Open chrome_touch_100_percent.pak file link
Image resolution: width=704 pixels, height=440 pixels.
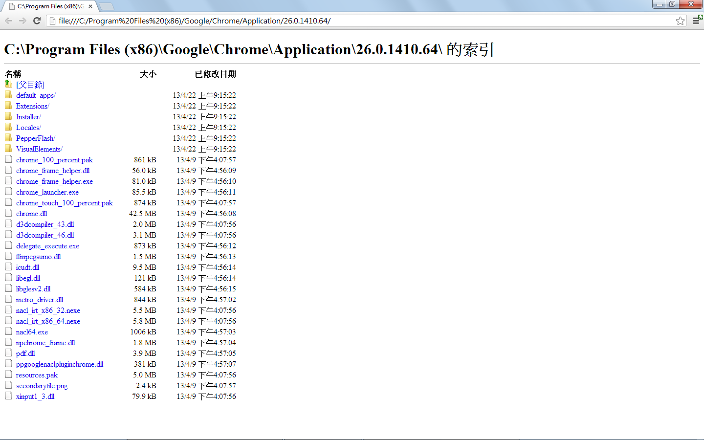point(65,203)
